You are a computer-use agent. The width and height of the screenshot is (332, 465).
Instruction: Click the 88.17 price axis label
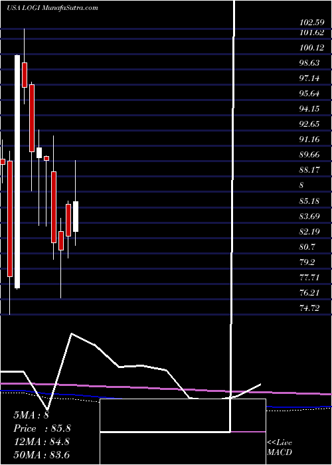coord(309,170)
